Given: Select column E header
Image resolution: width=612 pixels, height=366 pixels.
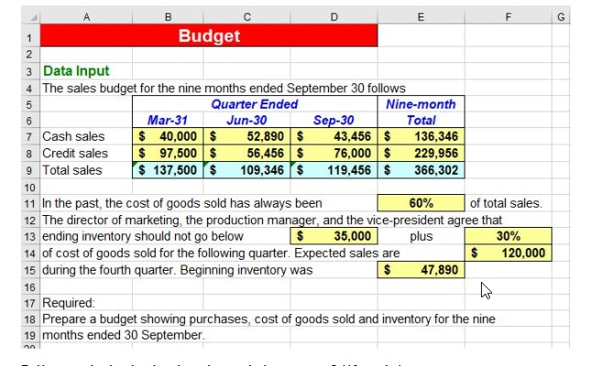Looking at the screenshot, I should [421, 17].
